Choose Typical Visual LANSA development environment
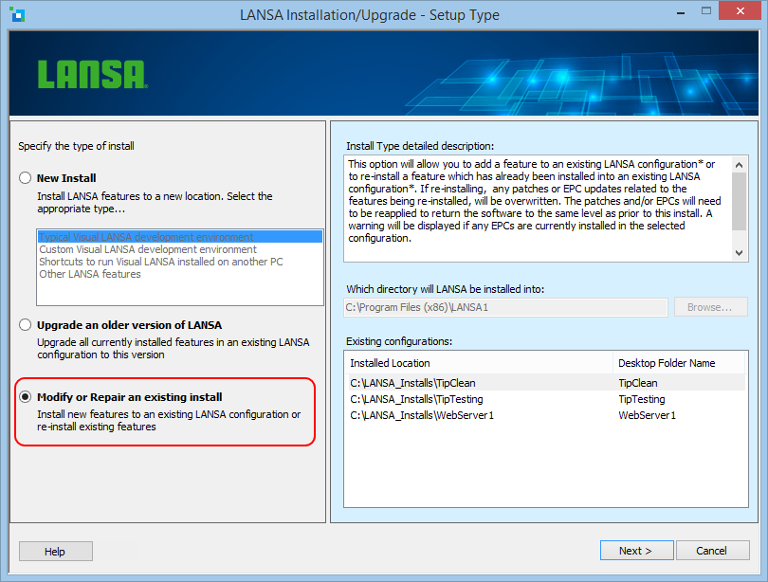Viewport: 768px width, 582px height. point(180,237)
